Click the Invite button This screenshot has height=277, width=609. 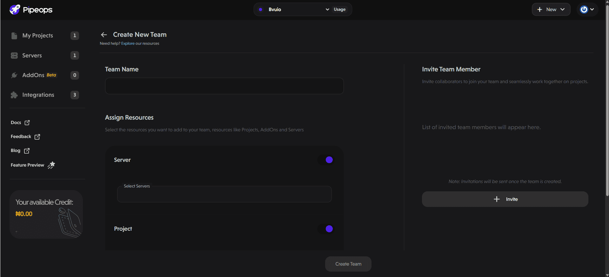click(505, 199)
